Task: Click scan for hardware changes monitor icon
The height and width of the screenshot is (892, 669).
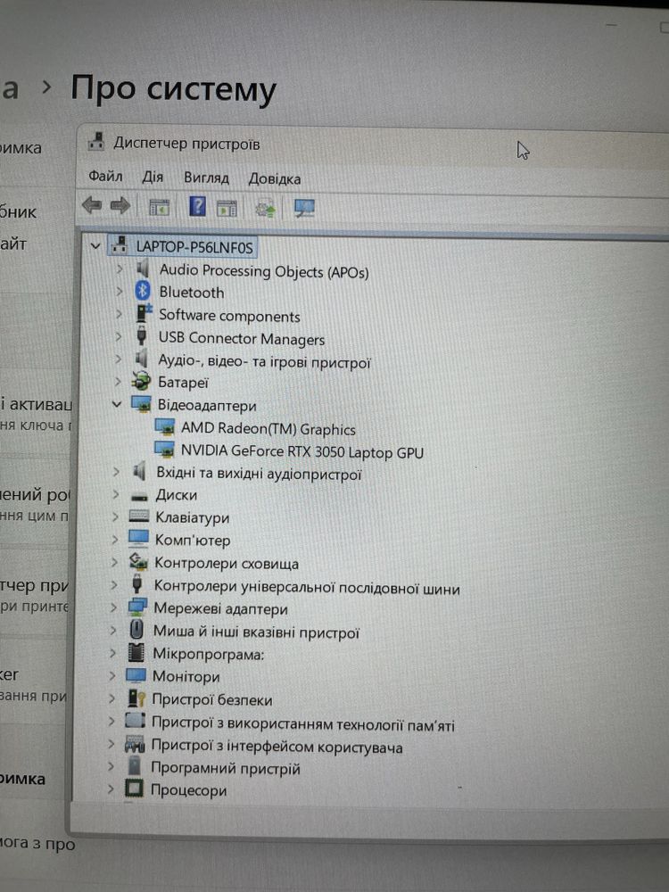Action: tap(304, 208)
